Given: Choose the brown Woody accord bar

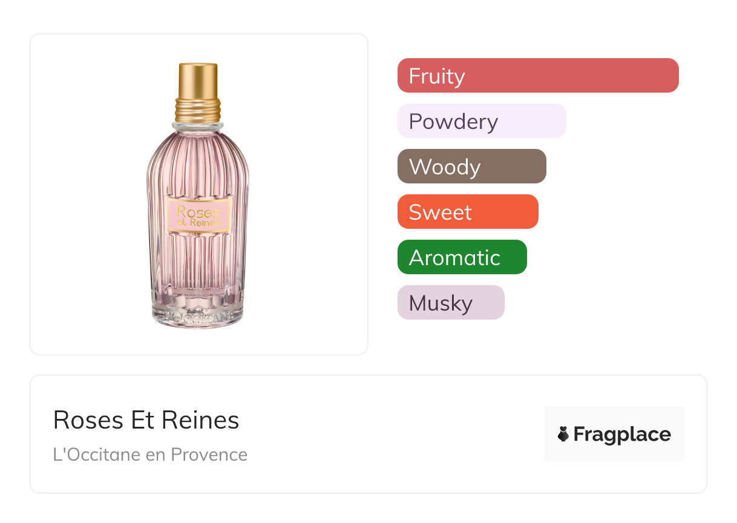Looking at the screenshot, I should point(471,166).
